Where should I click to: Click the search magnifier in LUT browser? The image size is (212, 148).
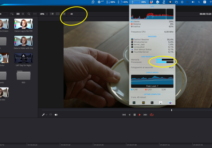pos(29,14)
